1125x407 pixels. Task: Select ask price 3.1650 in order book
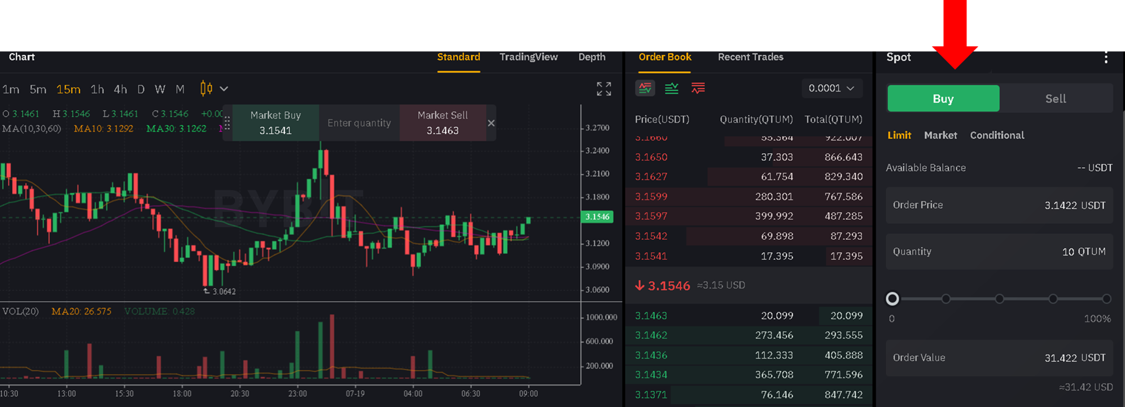tap(651, 157)
